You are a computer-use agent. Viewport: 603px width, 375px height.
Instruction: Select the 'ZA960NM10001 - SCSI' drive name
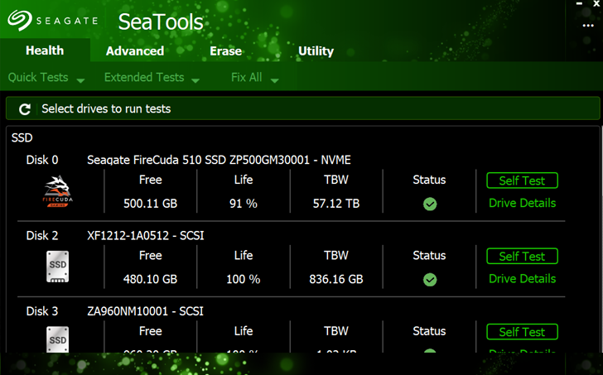pos(145,311)
